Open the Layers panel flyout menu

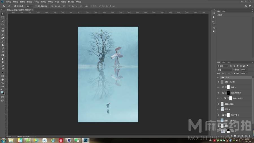252,62
